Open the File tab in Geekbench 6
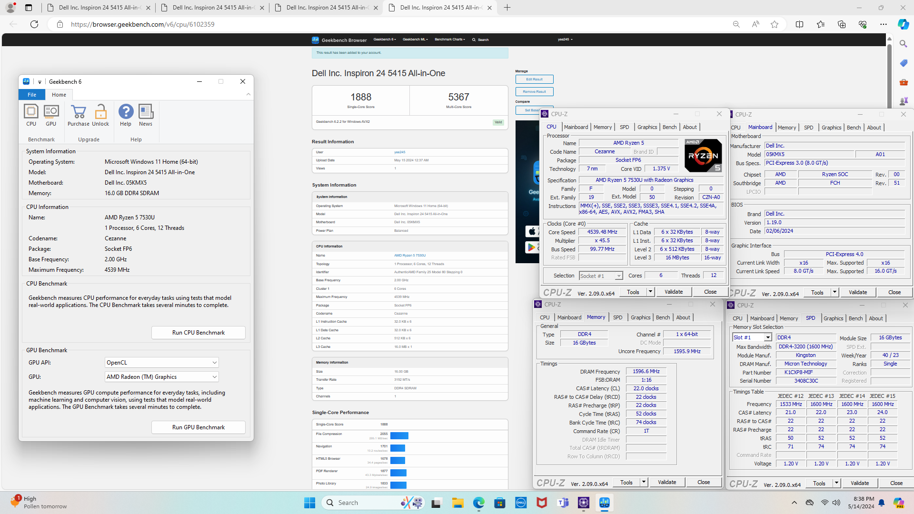 [x=32, y=95]
